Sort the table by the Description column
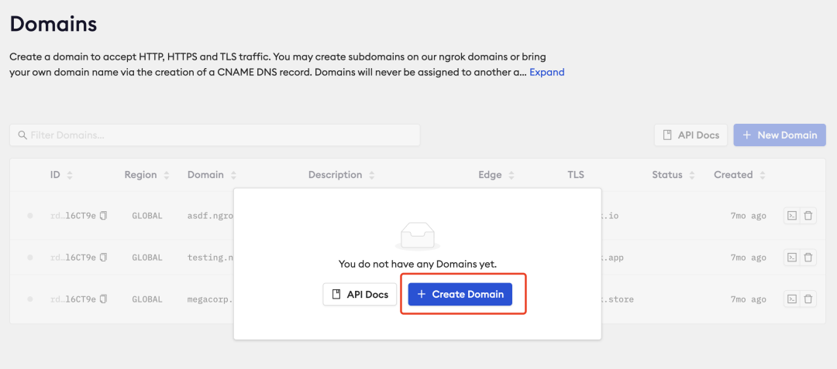 pos(372,176)
